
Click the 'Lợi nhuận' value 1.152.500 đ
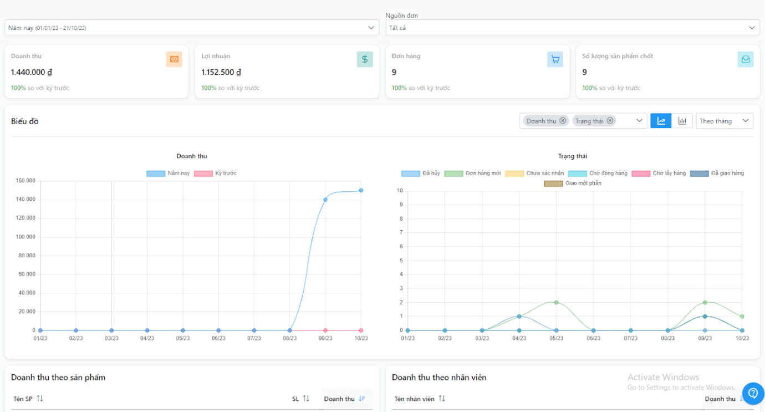point(221,72)
